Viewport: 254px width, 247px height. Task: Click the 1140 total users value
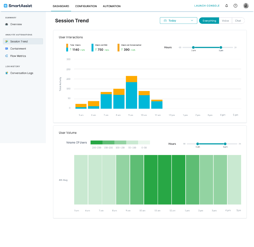pyautogui.click(x=76, y=50)
